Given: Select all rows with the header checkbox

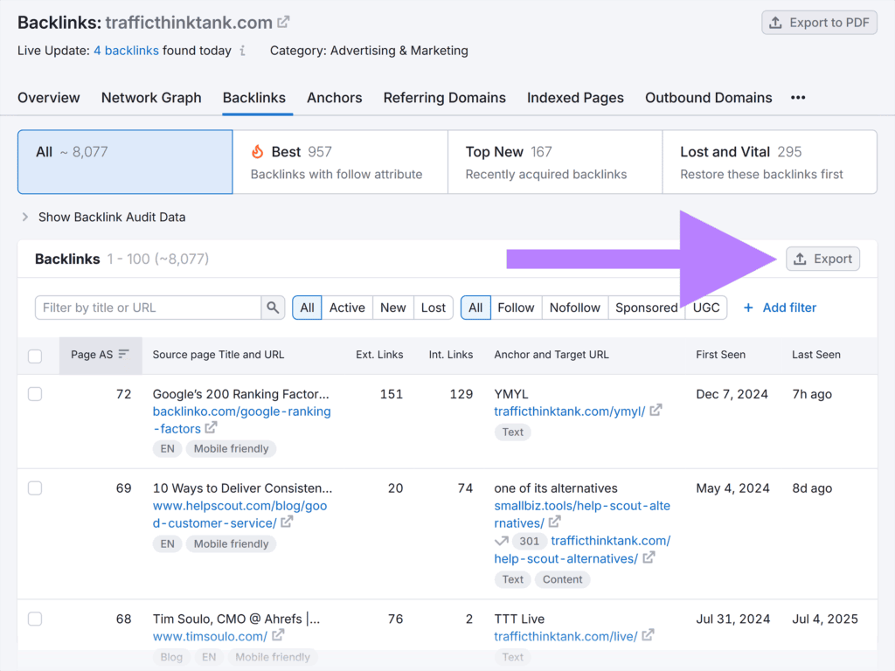Looking at the screenshot, I should (35, 356).
